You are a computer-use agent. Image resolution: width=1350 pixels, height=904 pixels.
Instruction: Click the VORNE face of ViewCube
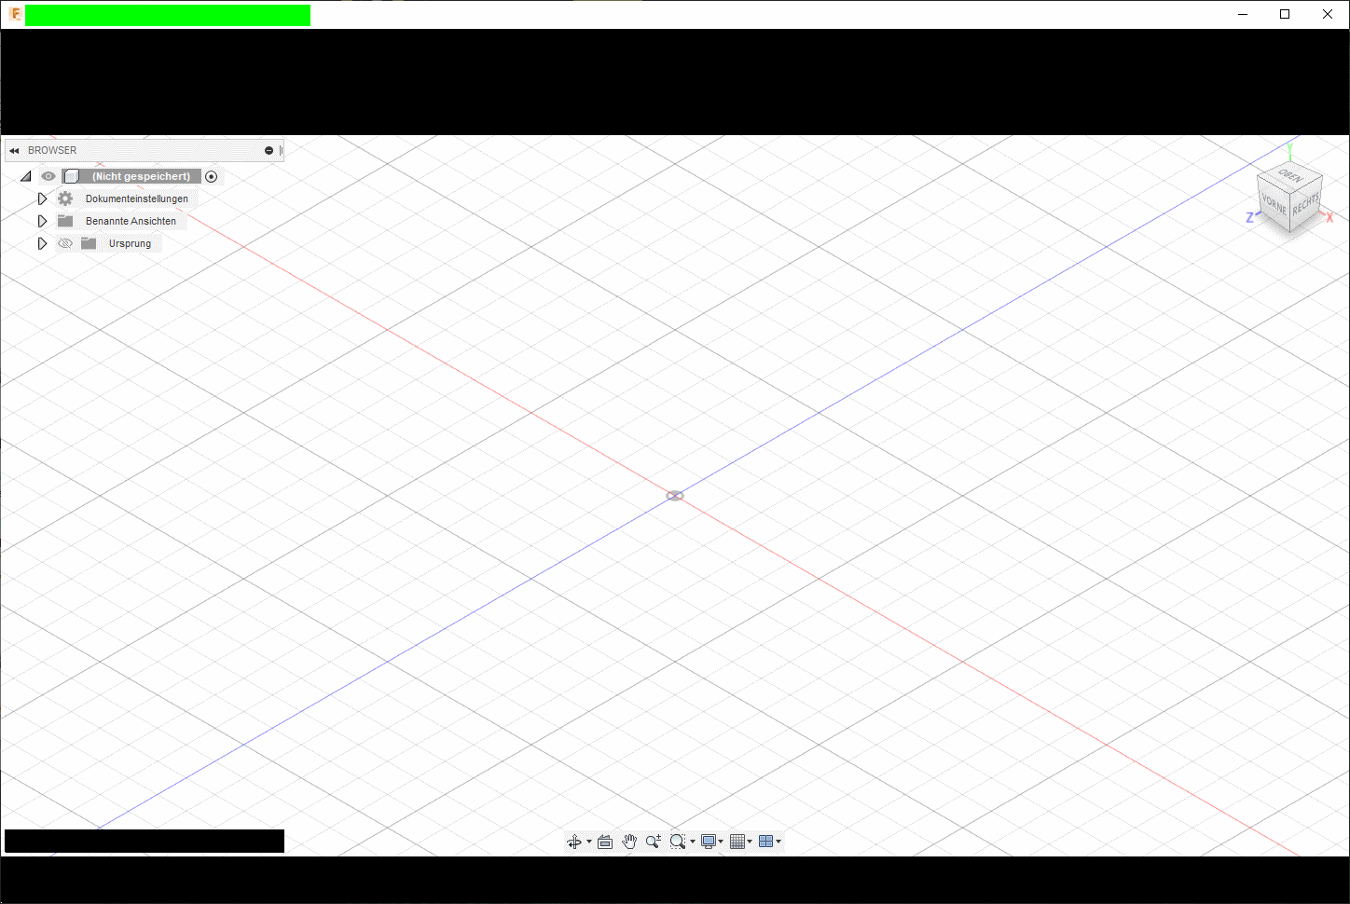(1274, 203)
